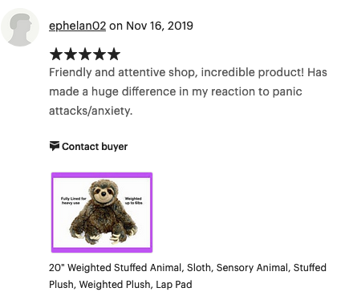Viewport: 341px width, 300px height.
Task: Click the "attacks/anxiety." review text line
Action: click(91, 111)
